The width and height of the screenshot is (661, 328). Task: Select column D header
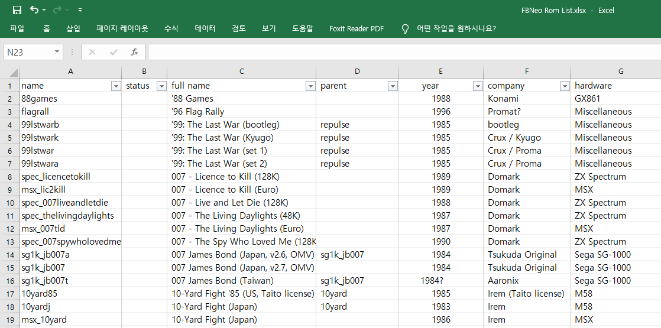tap(357, 72)
